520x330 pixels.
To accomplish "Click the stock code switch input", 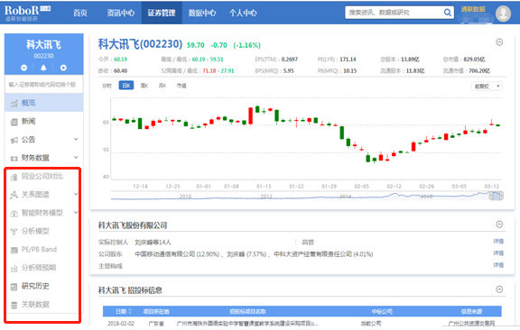I will tap(43, 85).
